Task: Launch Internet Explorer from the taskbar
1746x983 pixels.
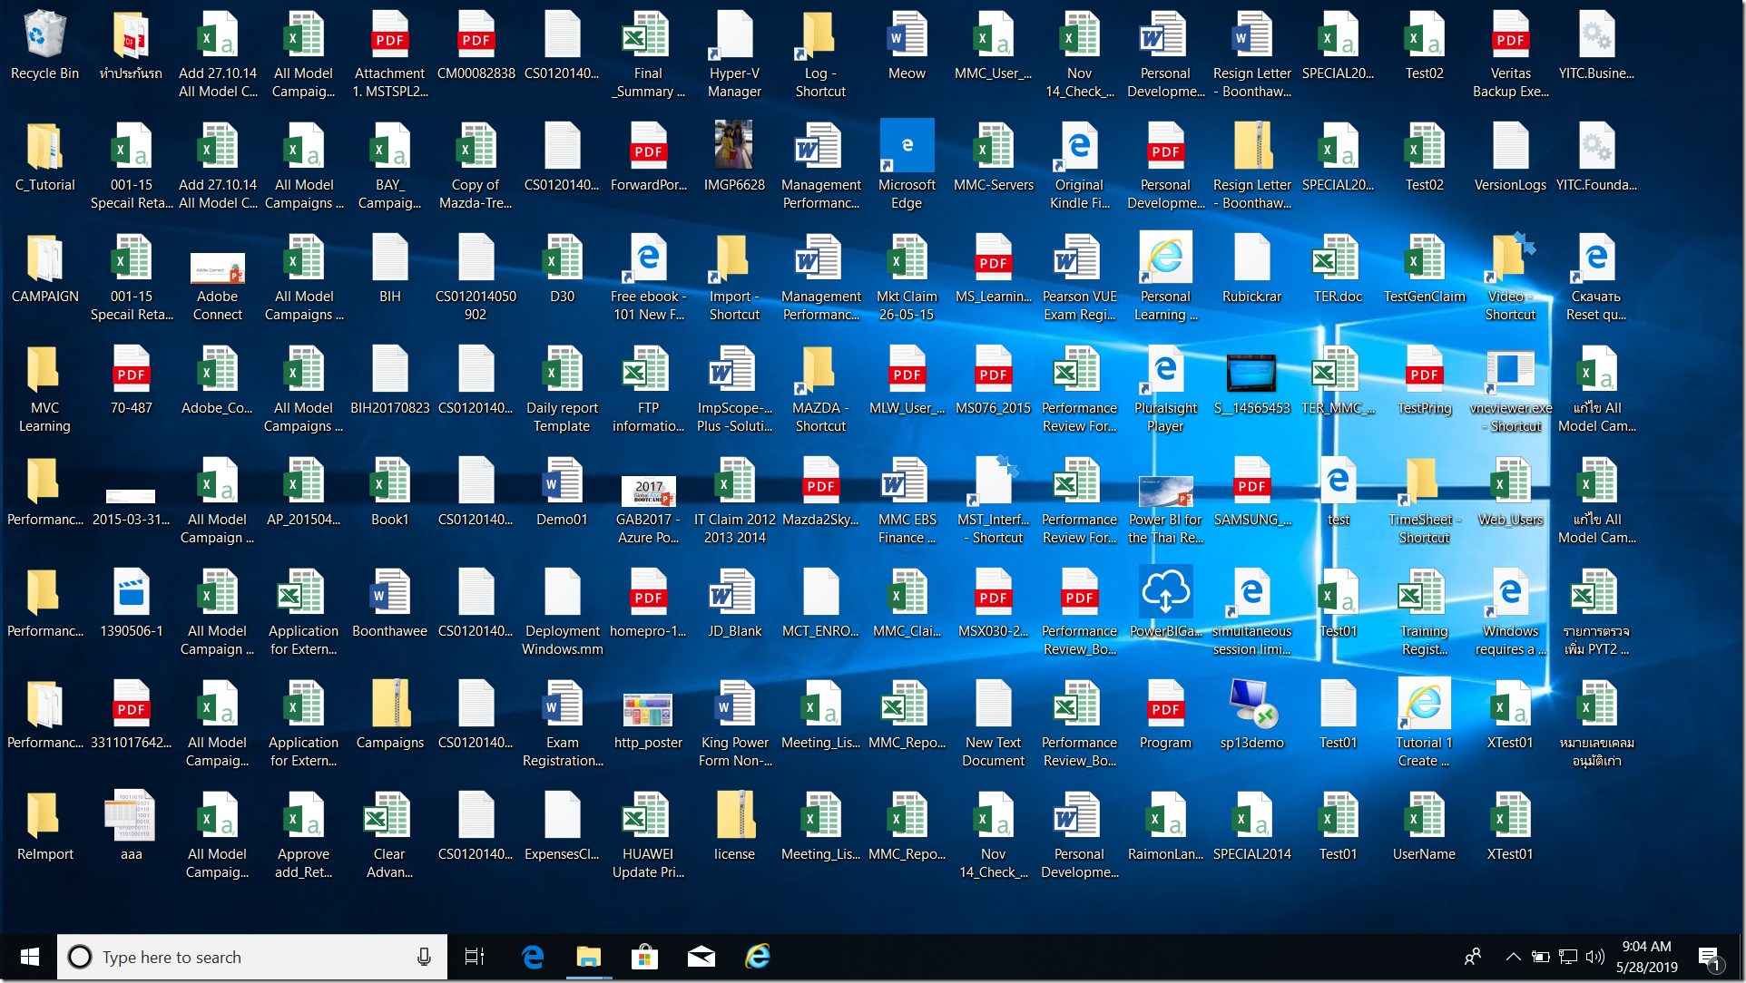Action: (758, 957)
